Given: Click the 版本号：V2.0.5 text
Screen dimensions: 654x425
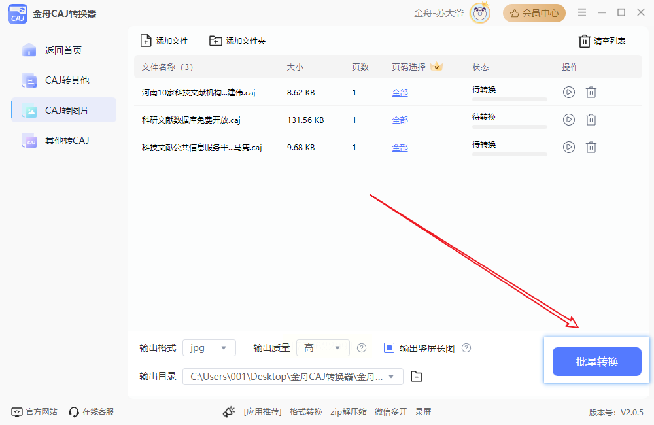Looking at the screenshot, I should coord(616,413).
